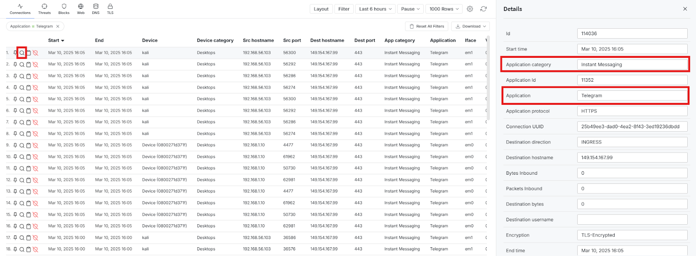Click the Application protocol HTTPS field

pos(632,111)
